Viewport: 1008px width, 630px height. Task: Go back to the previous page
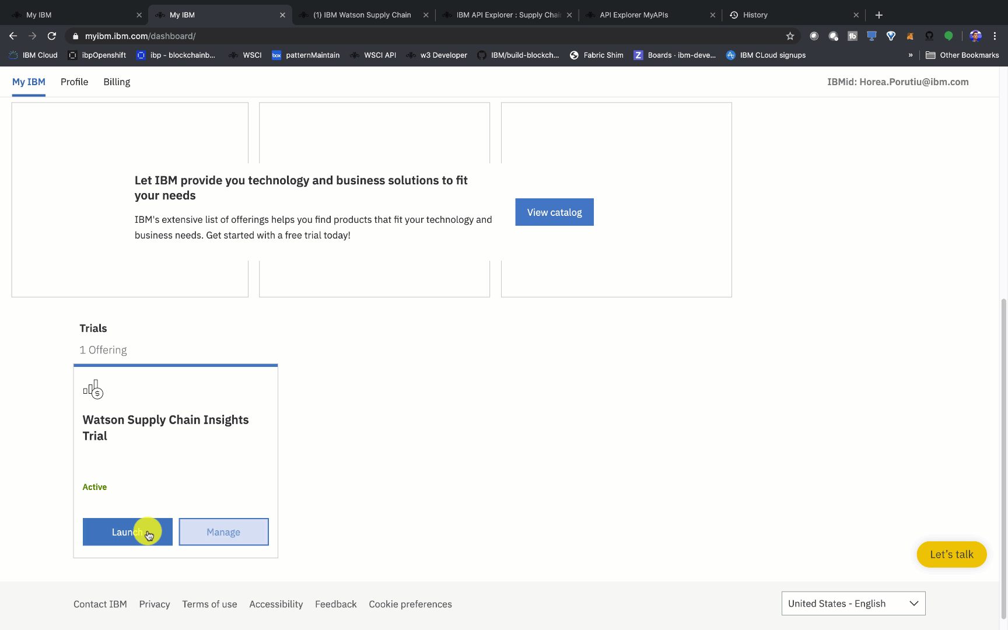tap(13, 36)
